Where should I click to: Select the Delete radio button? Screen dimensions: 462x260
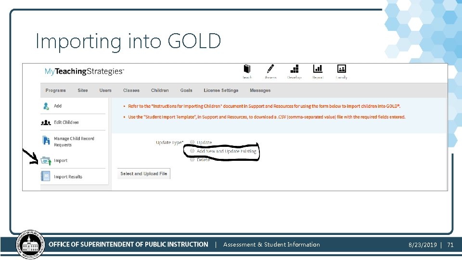pyautogui.click(x=192, y=159)
